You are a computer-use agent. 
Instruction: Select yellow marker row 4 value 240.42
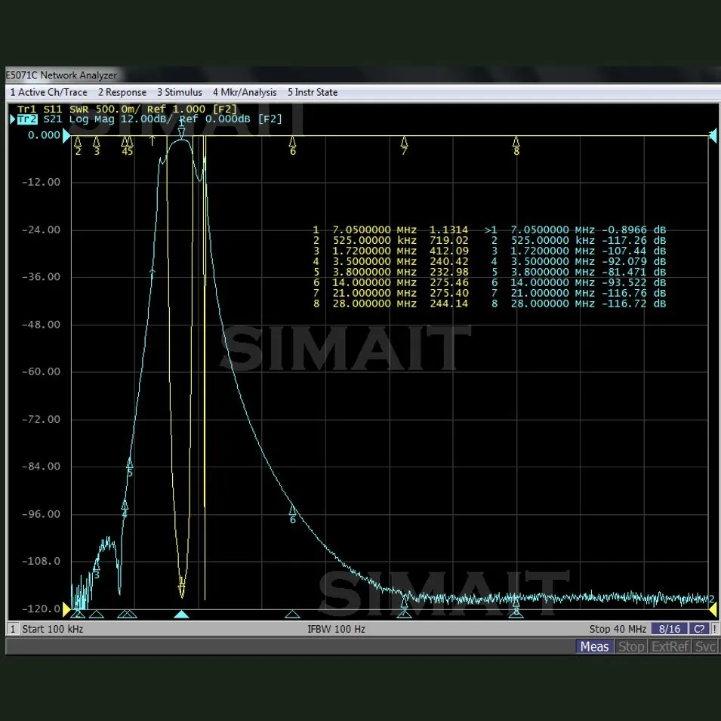click(x=448, y=262)
